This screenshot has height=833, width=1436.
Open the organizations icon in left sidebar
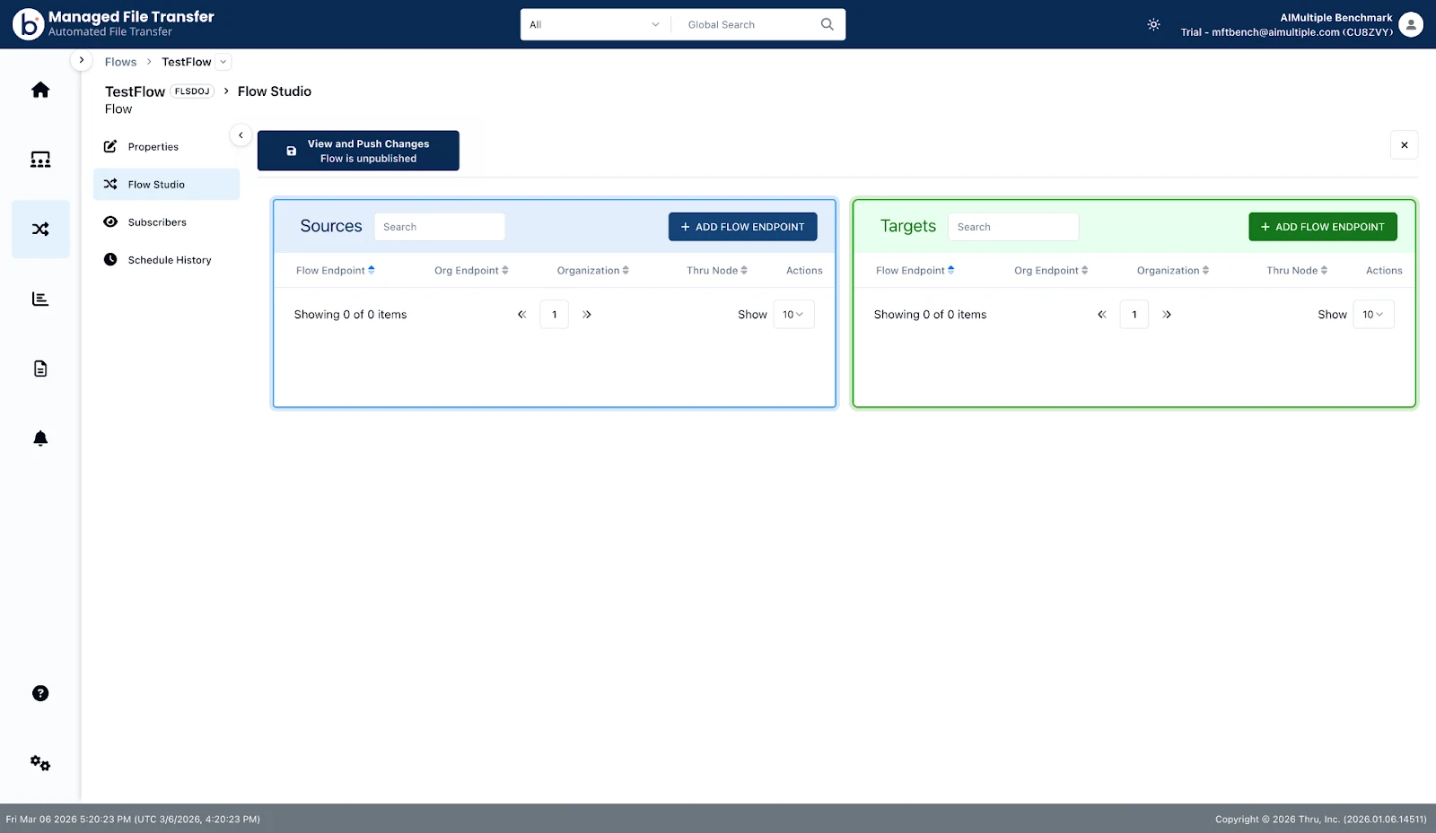click(x=40, y=160)
